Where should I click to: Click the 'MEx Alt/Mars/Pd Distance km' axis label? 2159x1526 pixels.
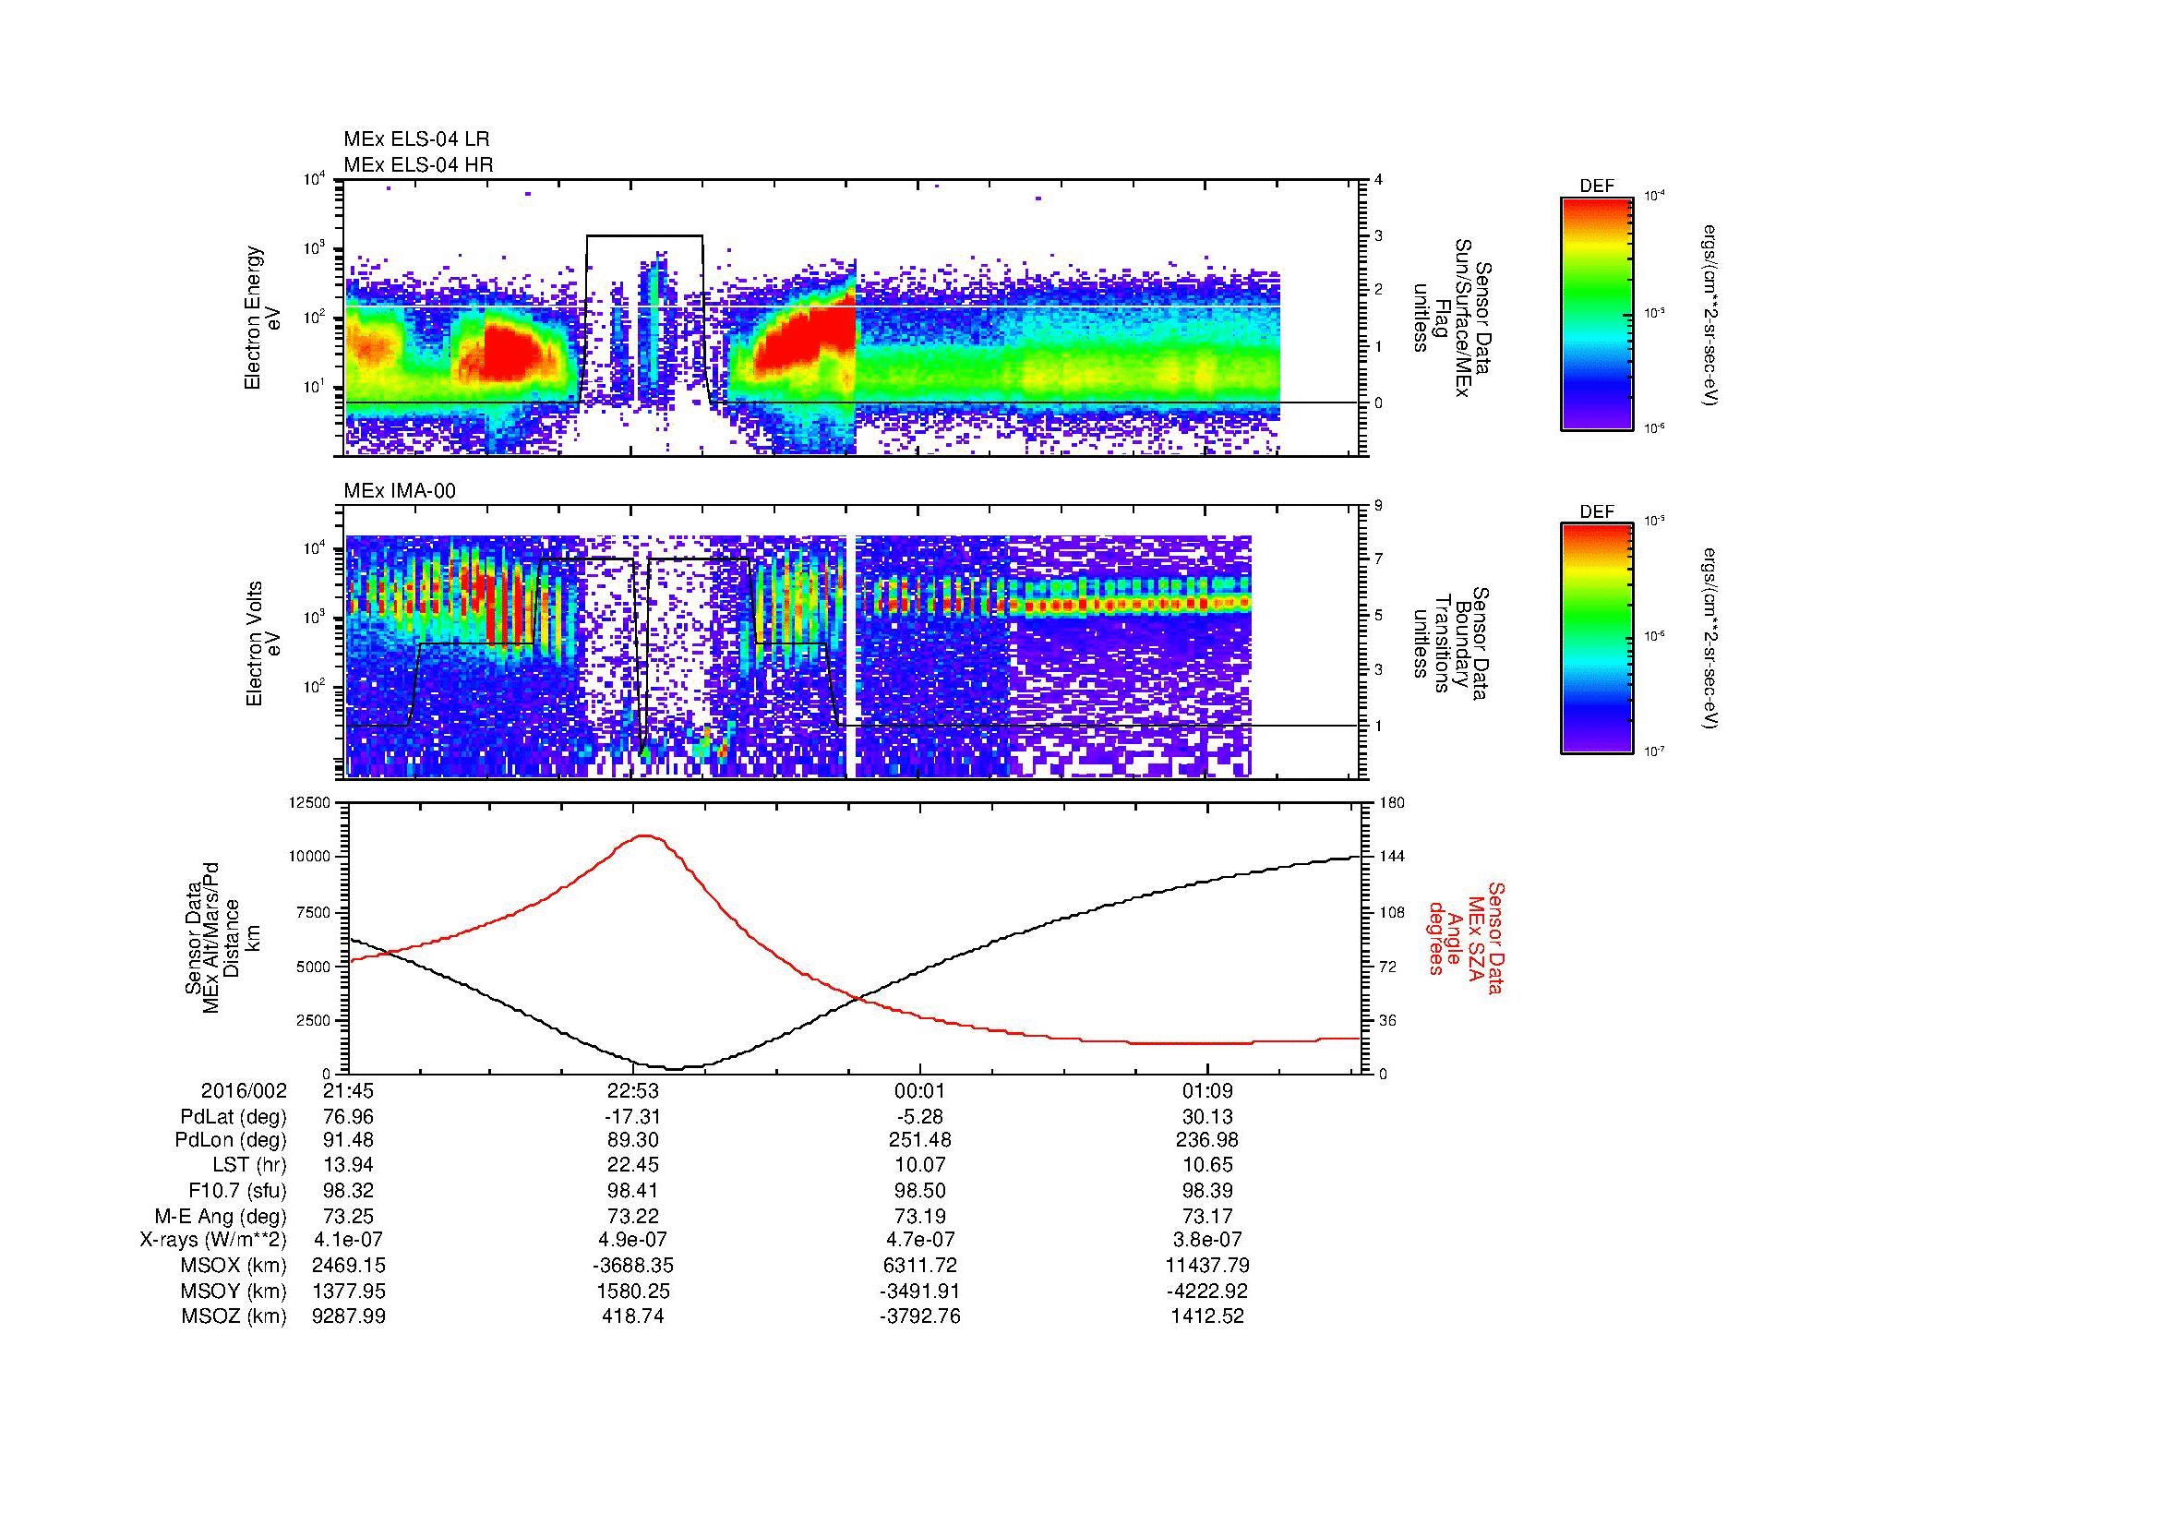[222, 937]
